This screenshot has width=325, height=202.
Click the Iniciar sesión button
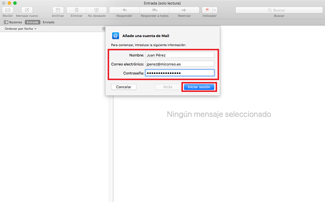click(x=199, y=87)
